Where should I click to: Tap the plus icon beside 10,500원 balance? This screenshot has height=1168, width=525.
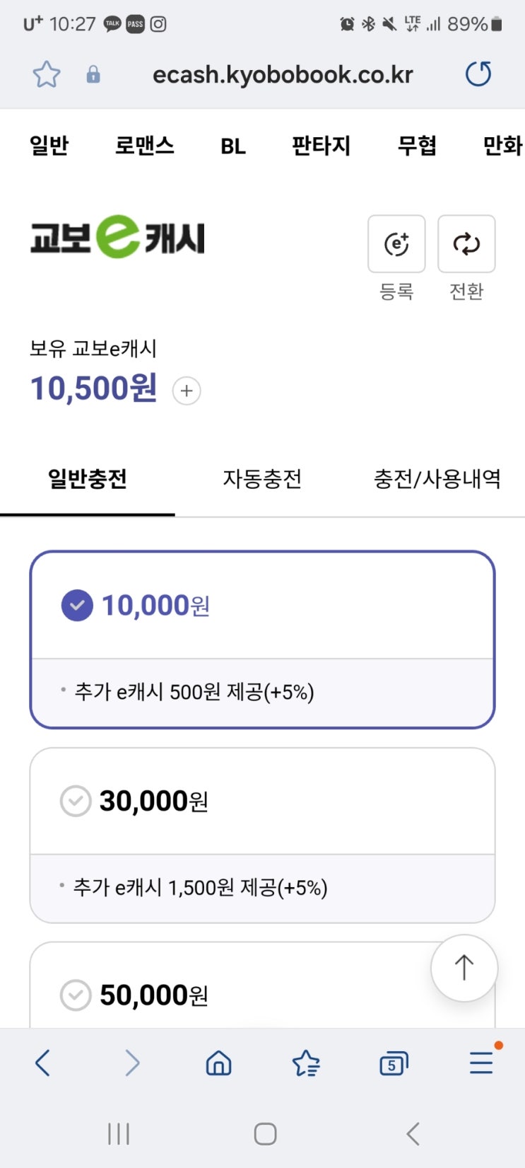(187, 391)
